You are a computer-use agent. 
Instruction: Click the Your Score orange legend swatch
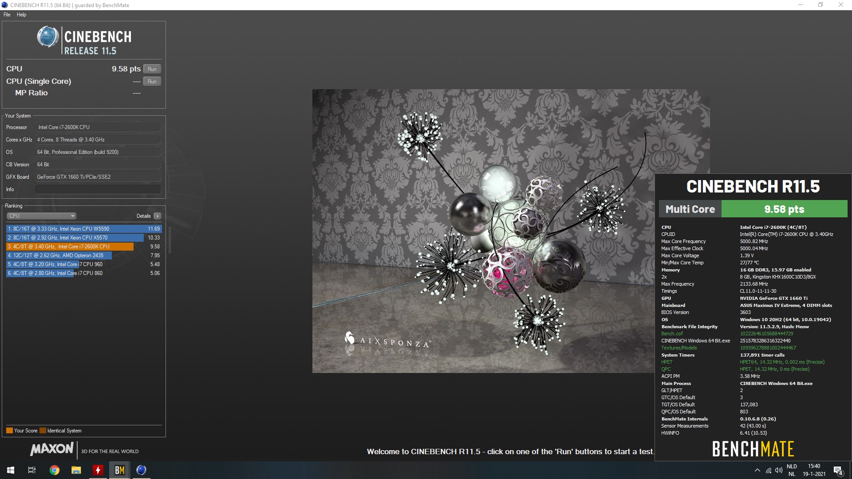9,431
